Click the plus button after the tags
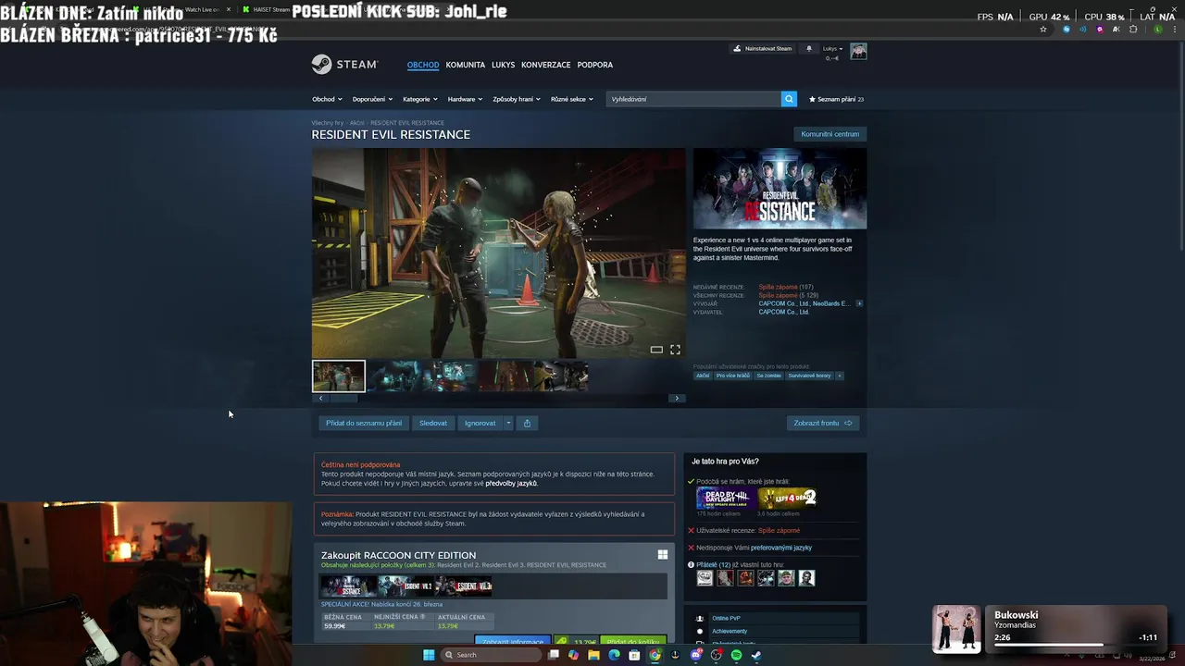The image size is (1185, 666). [840, 376]
